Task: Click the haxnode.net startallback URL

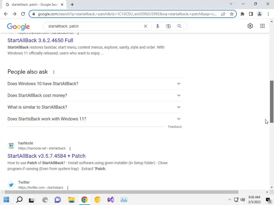Action: click(x=42, y=148)
